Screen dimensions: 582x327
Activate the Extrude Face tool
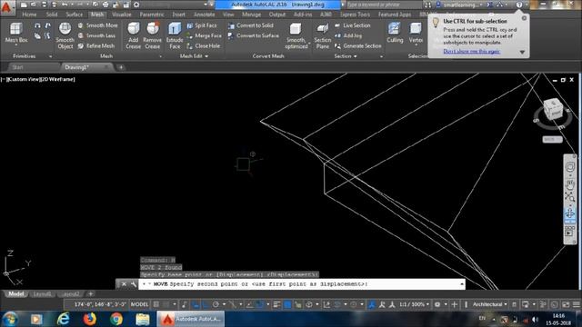[x=175, y=35]
